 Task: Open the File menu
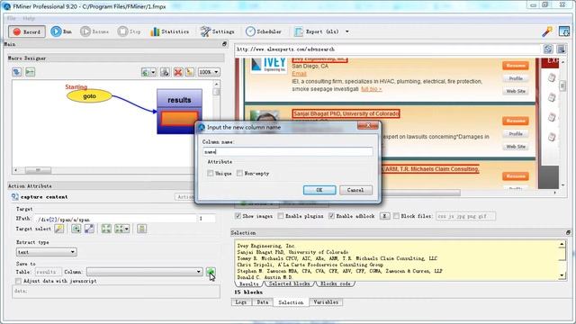tap(12, 18)
